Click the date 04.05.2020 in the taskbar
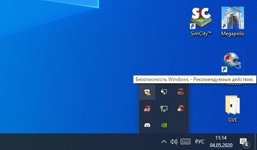 click(x=221, y=145)
